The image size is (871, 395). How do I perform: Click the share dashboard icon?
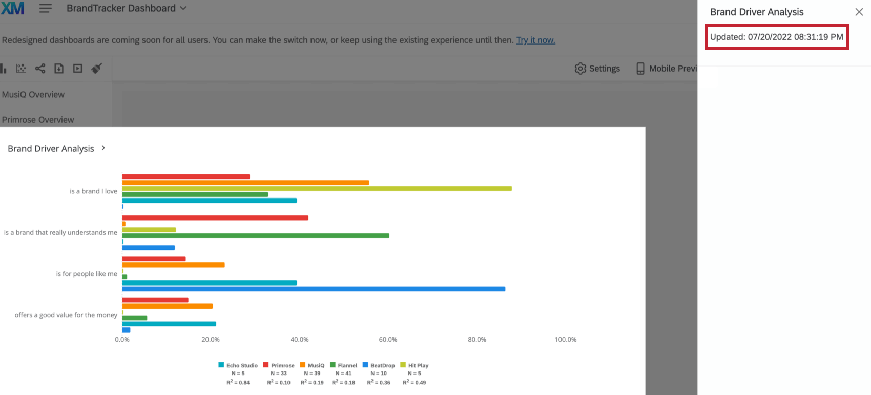coord(40,68)
